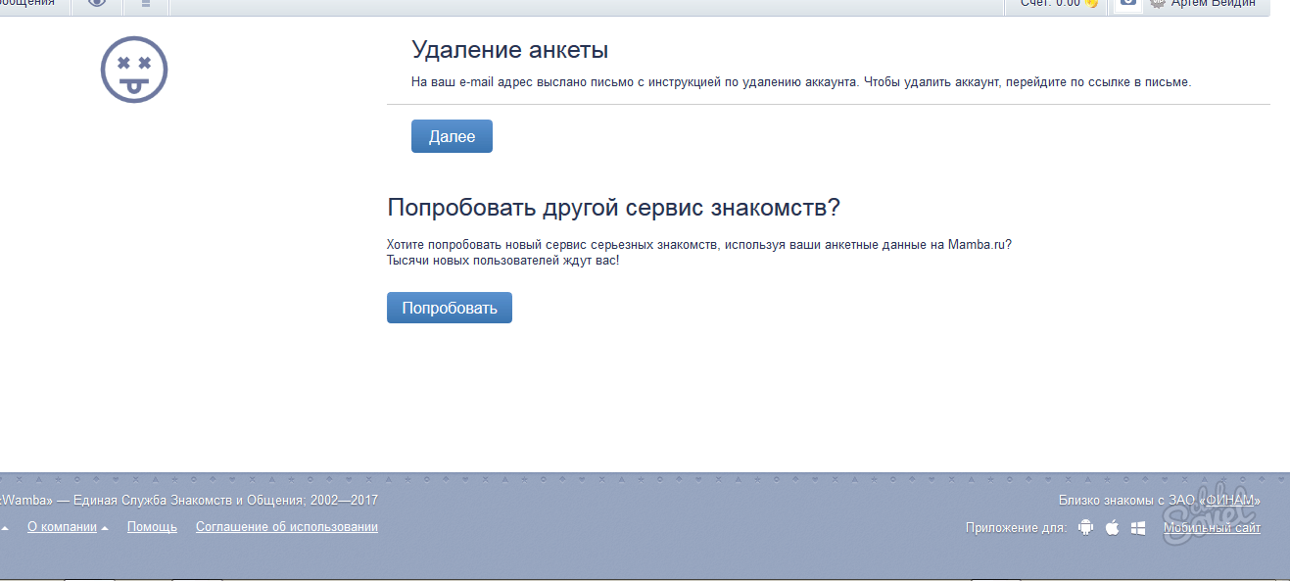Image resolution: width=1290 pixels, height=581 pixels.
Task: Open the Windows app icon
Action: [1138, 528]
